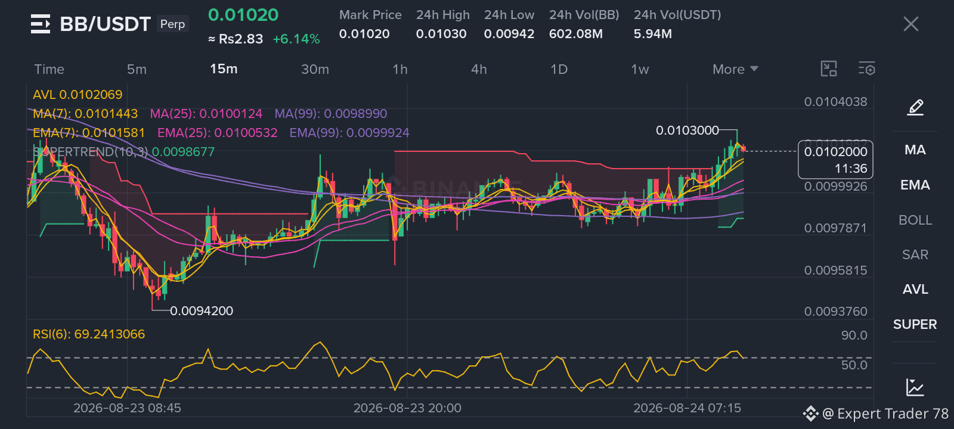Toggle the EMA indicator
Screen dimensions: 954x429
tap(915, 185)
